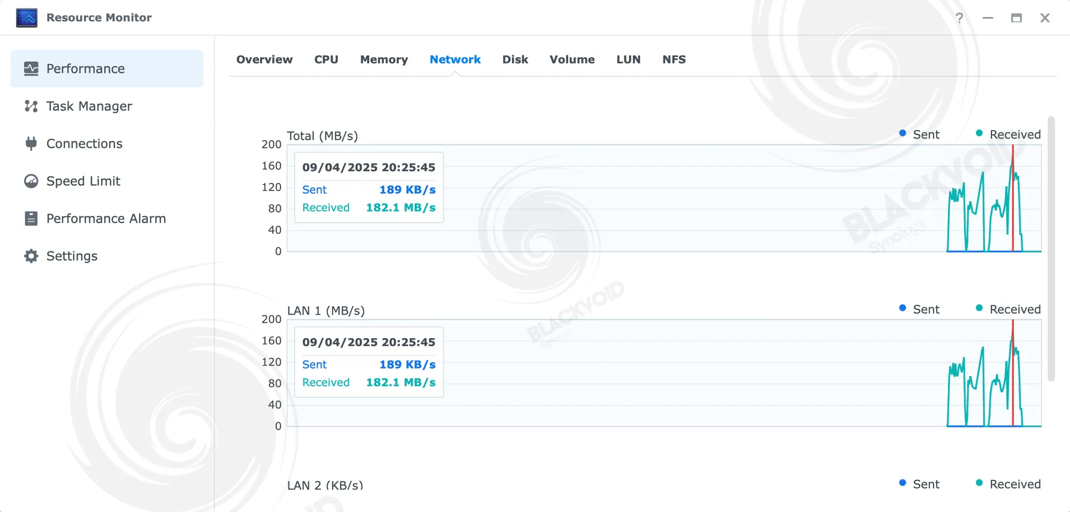Viewport: 1070px width, 512px height.
Task: Click the Performance Alarm document icon
Action: pyautogui.click(x=31, y=218)
